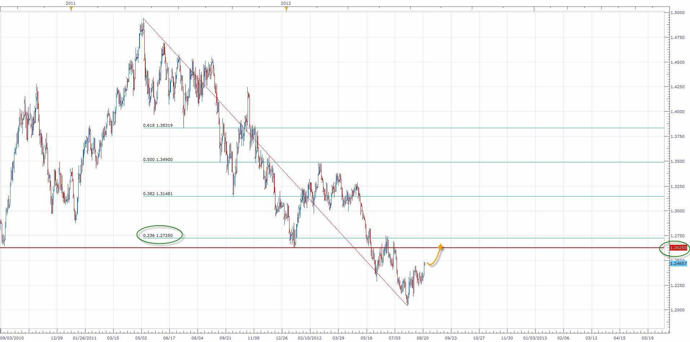Select the 0.236 1.27250 Fibonacci label
690x342 pixels.
point(158,235)
